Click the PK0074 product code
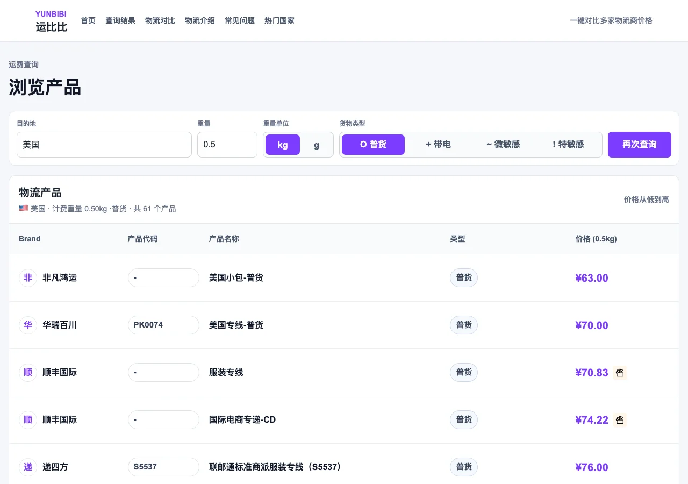This screenshot has width=688, height=484. coord(163,325)
